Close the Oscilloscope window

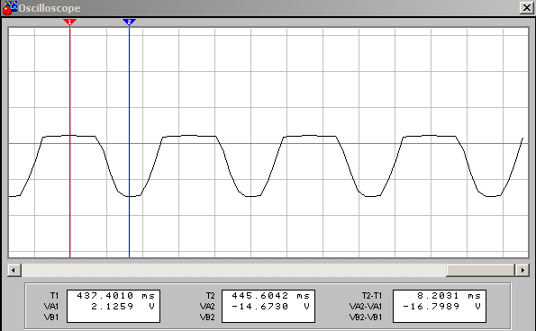[527, 8]
